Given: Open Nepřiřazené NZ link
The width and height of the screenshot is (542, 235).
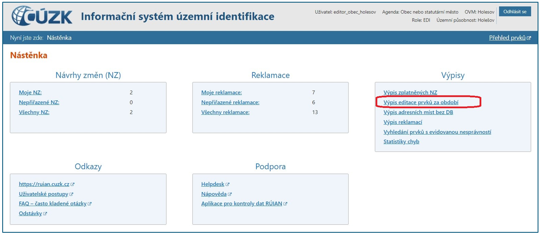Looking at the screenshot, I should tap(39, 102).
